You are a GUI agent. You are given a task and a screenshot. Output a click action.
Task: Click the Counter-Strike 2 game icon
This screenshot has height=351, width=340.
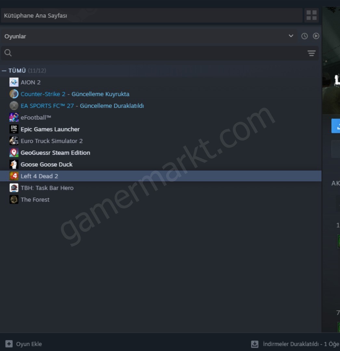pyautogui.click(x=14, y=94)
